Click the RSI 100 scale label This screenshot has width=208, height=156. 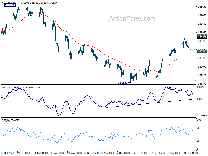pyautogui.click(x=199, y=120)
